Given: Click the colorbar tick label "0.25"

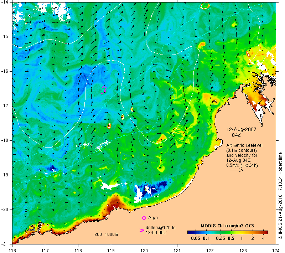Looking at the screenshot, I should [220, 238].
